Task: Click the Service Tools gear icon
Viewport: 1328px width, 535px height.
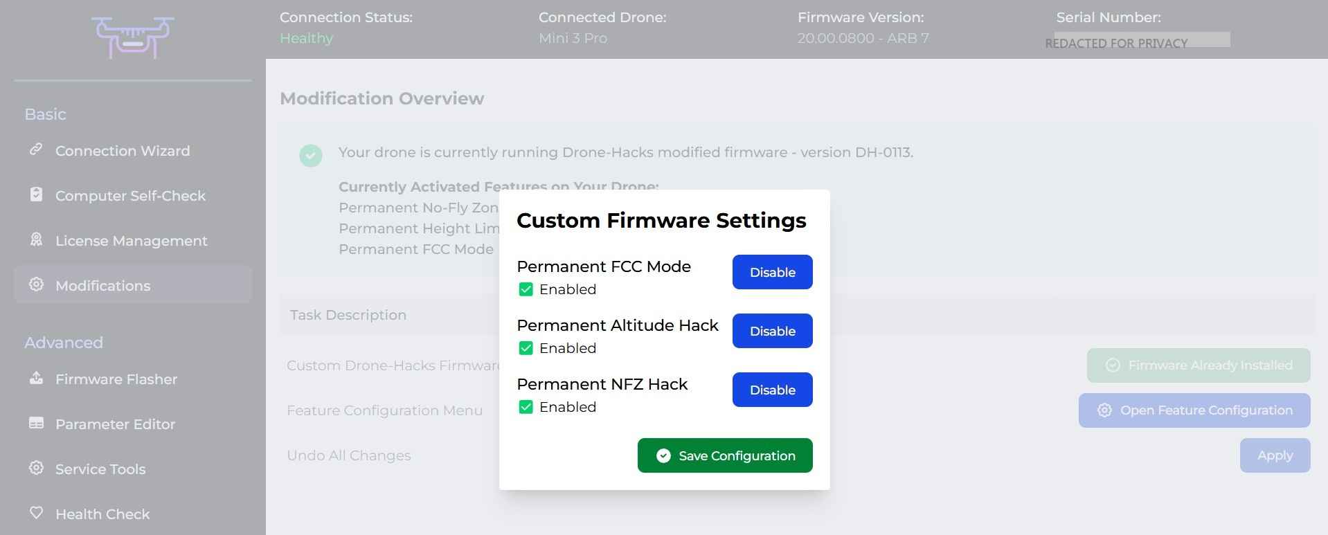Action: point(36,468)
